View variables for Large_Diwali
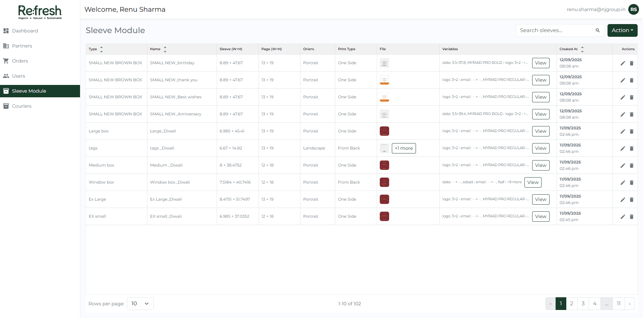The height and width of the screenshot is (318, 643). [541, 131]
